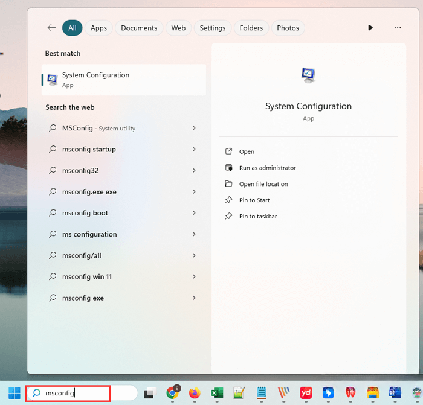The width and height of the screenshot is (423, 405).
Task: Click the taskbar search box containing msconfig
Action: click(x=82, y=393)
